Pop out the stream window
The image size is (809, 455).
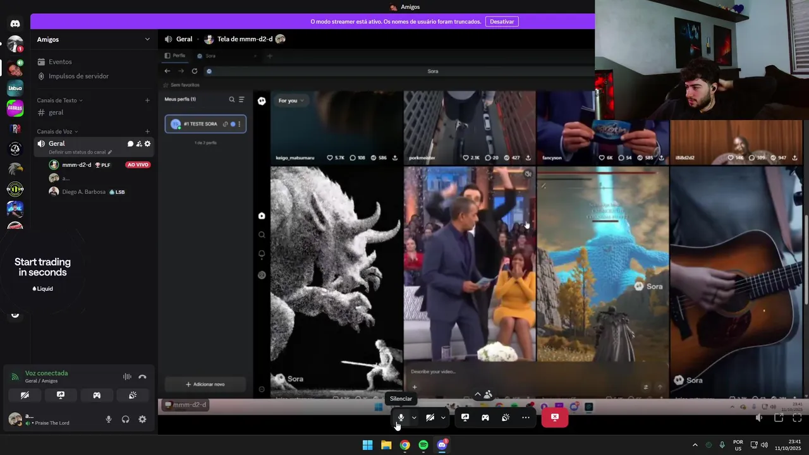click(x=779, y=418)
